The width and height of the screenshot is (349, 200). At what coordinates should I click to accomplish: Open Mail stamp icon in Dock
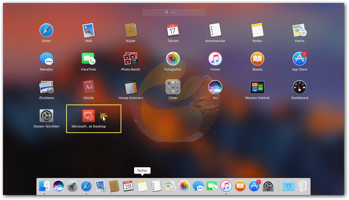click(x=100, y=186)
